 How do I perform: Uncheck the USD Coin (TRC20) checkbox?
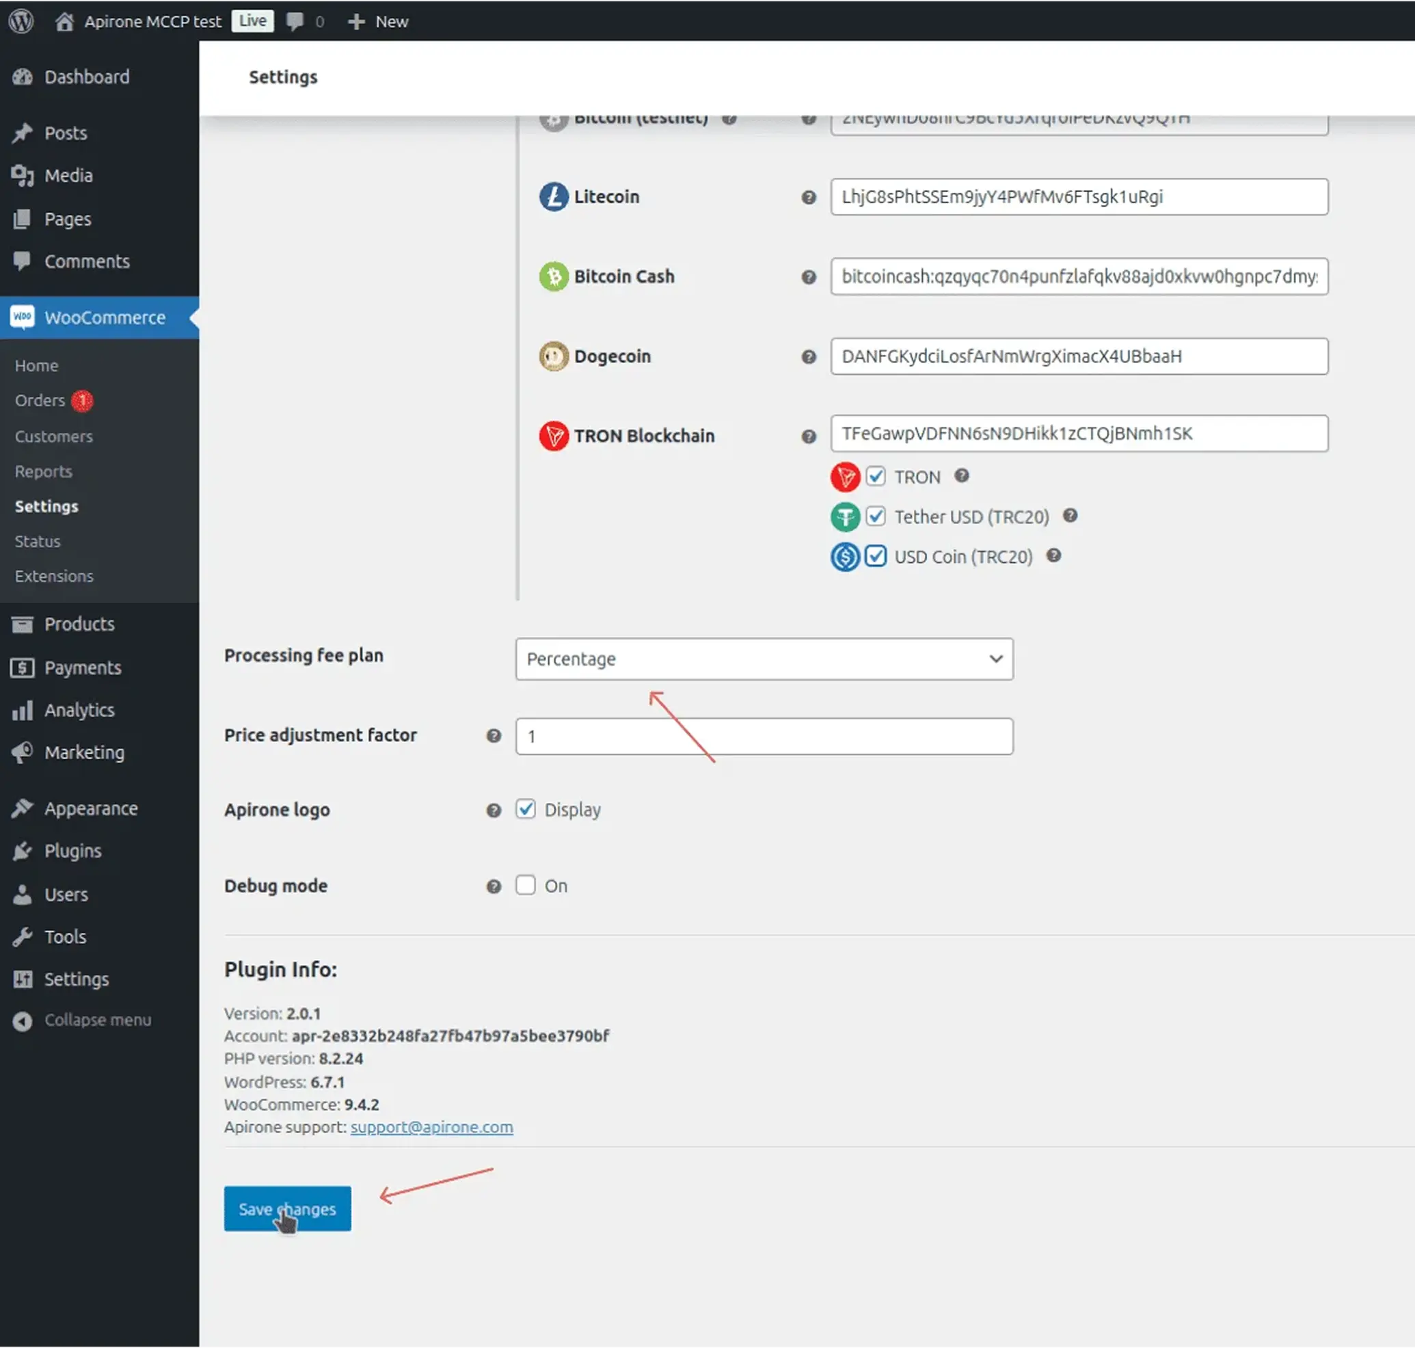click(x=876, y=556)
